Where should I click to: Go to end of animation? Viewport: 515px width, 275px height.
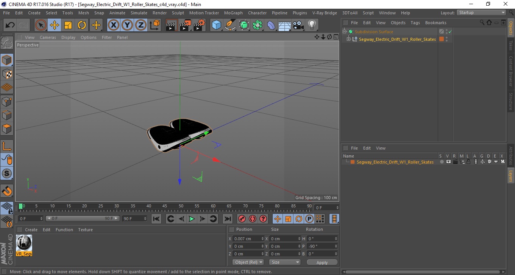pyautogui.click(x=227, y=219)
